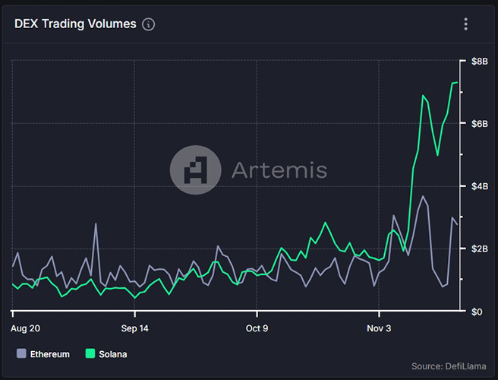Click the info icon beside DEX Trading Volumes
Viewport: 498px width, 380px height.
coord(149,24)
